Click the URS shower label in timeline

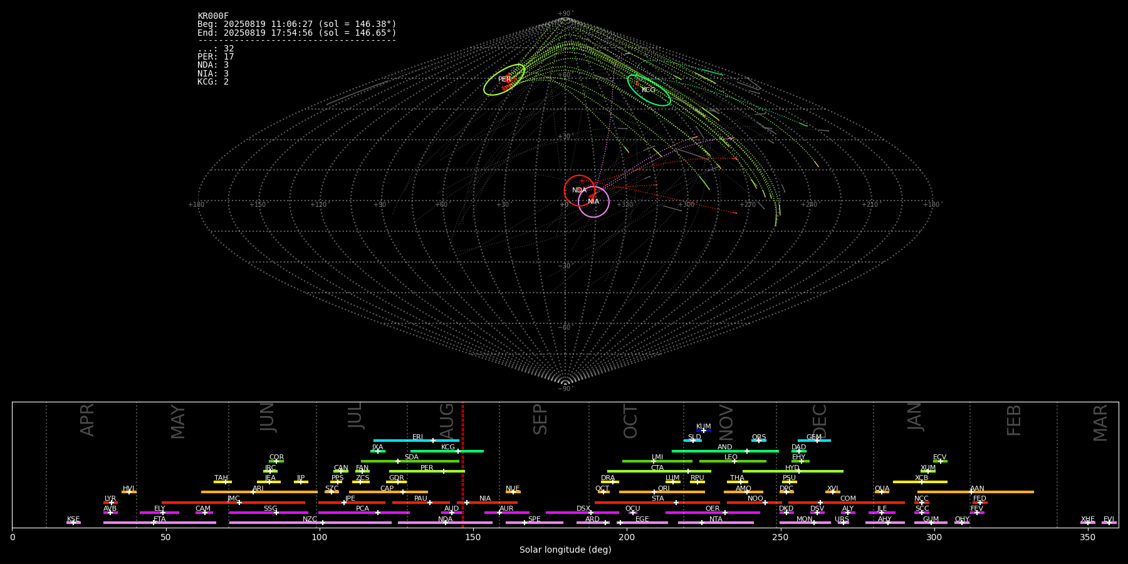842,520
